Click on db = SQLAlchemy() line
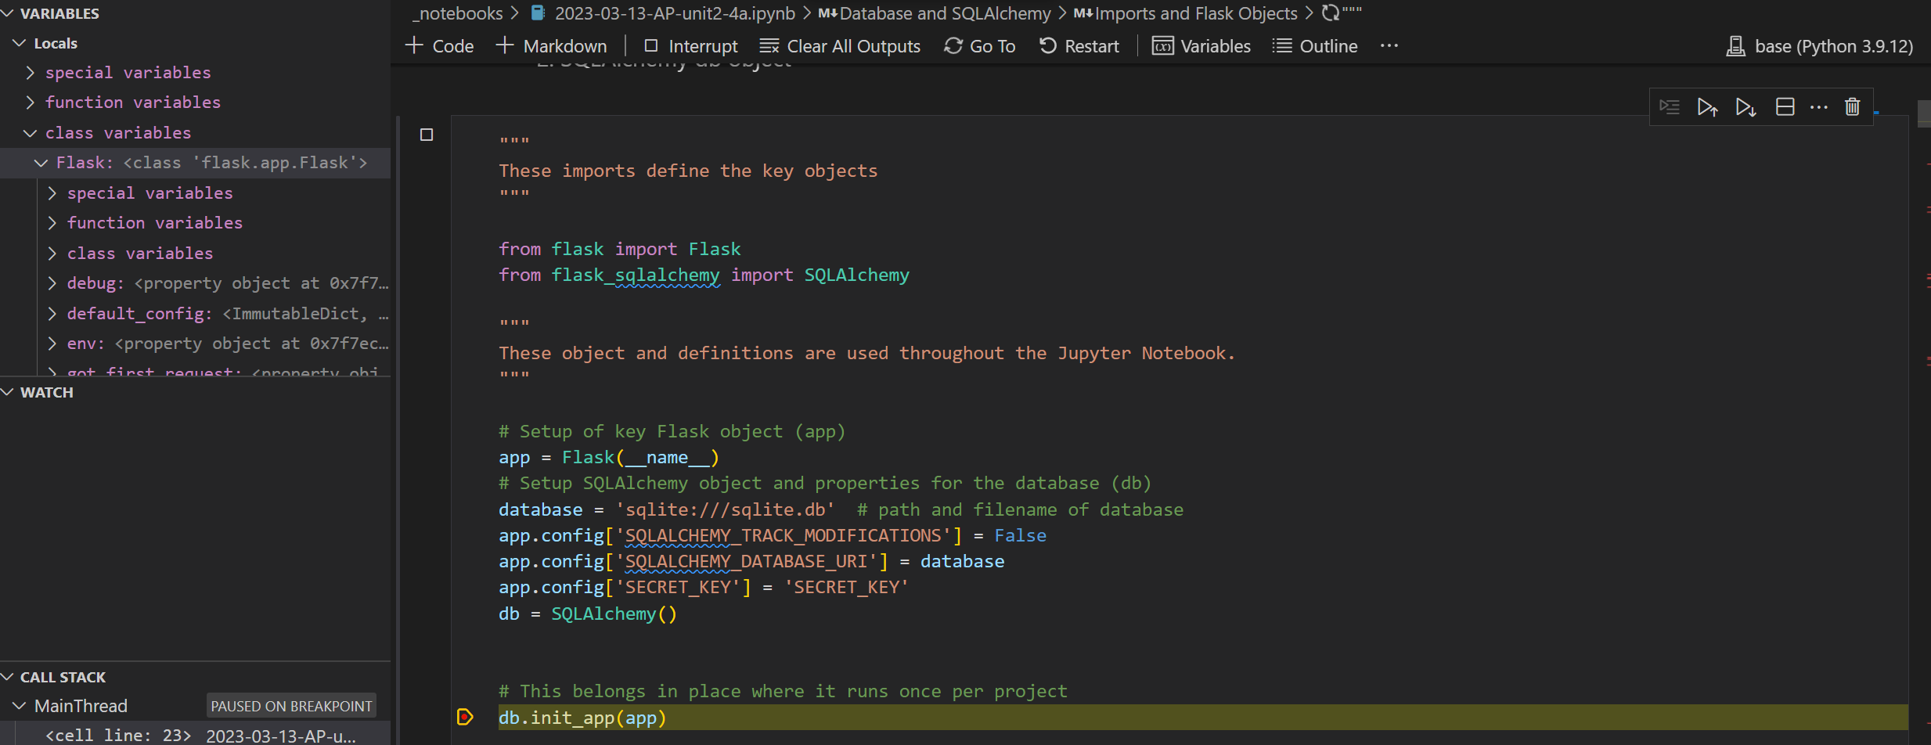The width and height of the screenshot is (1931, 745). coord(588,614)
